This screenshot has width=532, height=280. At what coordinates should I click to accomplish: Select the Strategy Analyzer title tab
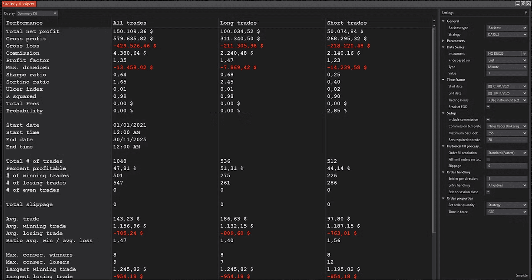pos(18,3)
